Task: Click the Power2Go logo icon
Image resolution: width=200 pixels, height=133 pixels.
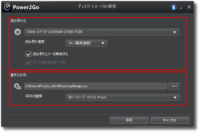Action: click(7, 7)
